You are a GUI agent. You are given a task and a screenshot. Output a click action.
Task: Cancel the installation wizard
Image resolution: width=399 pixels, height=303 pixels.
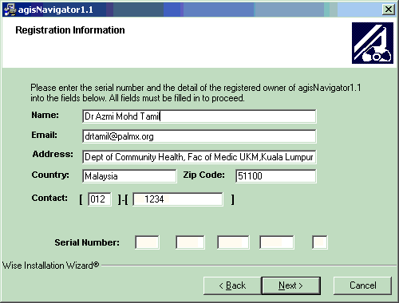(362, 285)
